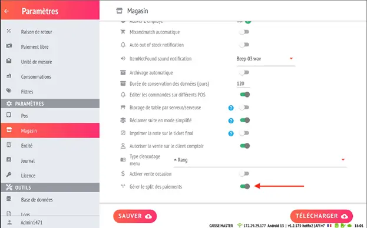Disable Gérer le split des paiements
This screenshot has height=228, width=367.
point(245,186)
